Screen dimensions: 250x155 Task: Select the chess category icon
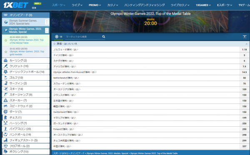[x=5, y=118]
